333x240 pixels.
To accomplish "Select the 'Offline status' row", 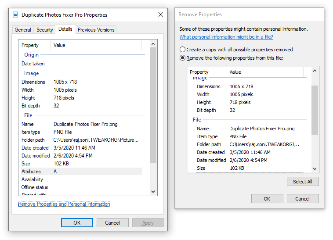I will pos(81,187).
